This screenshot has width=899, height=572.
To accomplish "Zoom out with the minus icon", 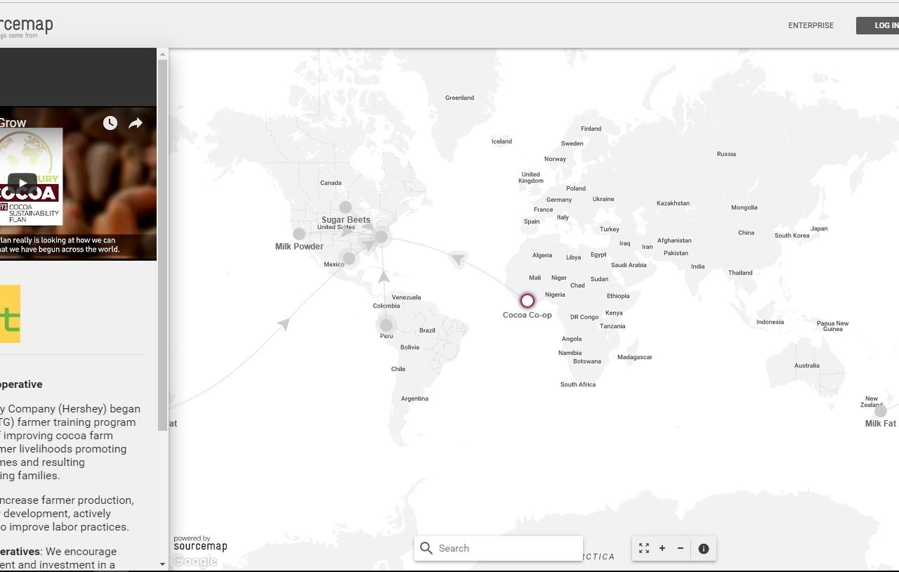I will click(x=681, y=548).
